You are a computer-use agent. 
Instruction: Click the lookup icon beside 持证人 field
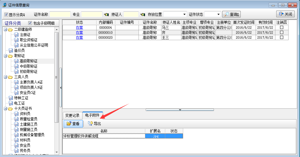tap(143, 14)
